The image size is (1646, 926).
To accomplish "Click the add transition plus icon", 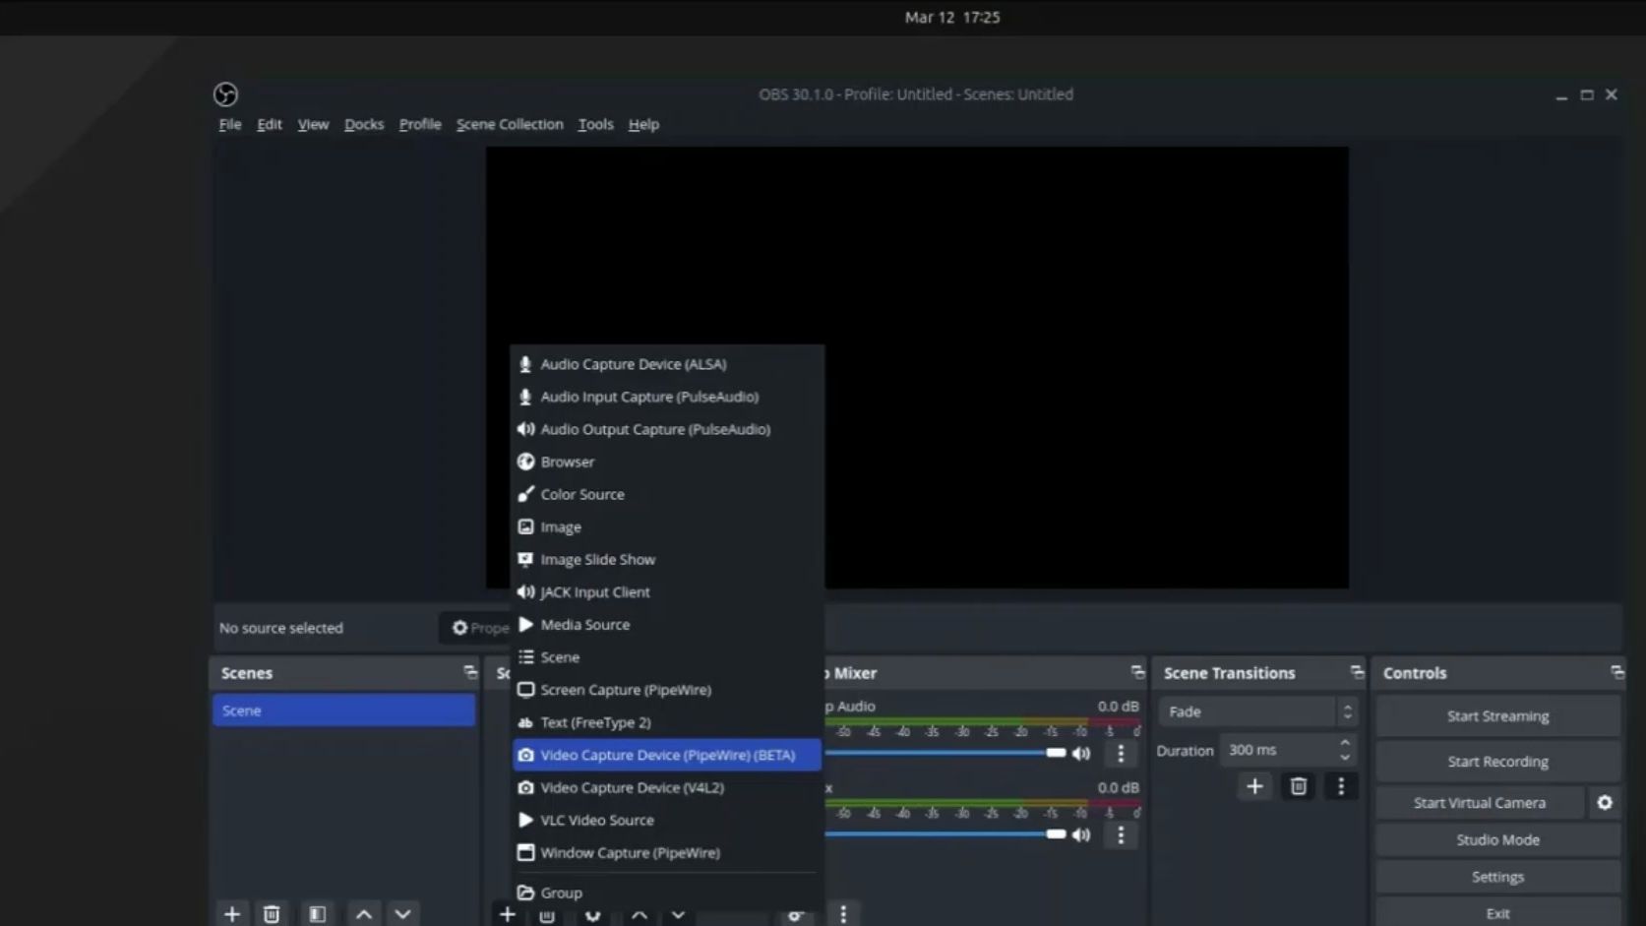I will (x=1254, y=786).
